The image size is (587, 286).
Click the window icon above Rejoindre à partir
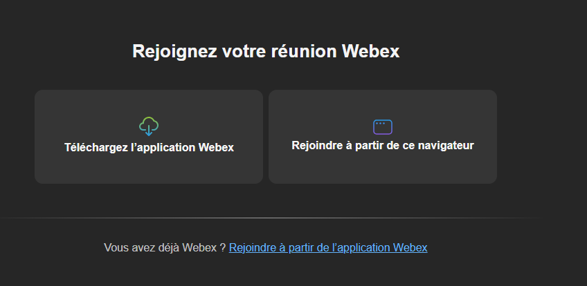coord(383,126)
